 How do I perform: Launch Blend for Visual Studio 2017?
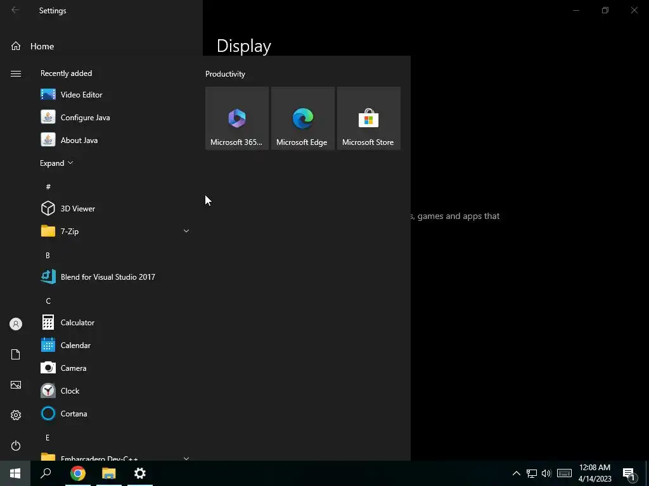[115, 277]
